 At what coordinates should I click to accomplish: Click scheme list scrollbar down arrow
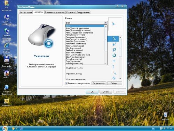coord(105,63)
